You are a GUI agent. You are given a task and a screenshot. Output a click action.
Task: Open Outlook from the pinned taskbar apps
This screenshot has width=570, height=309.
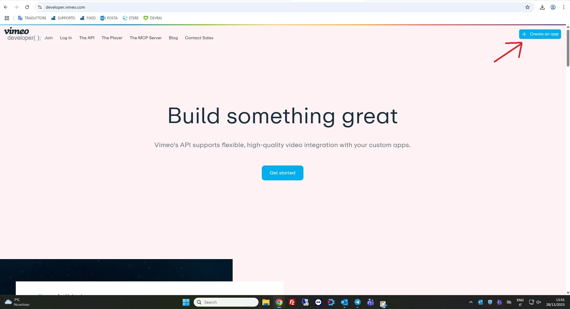point(344,302)
